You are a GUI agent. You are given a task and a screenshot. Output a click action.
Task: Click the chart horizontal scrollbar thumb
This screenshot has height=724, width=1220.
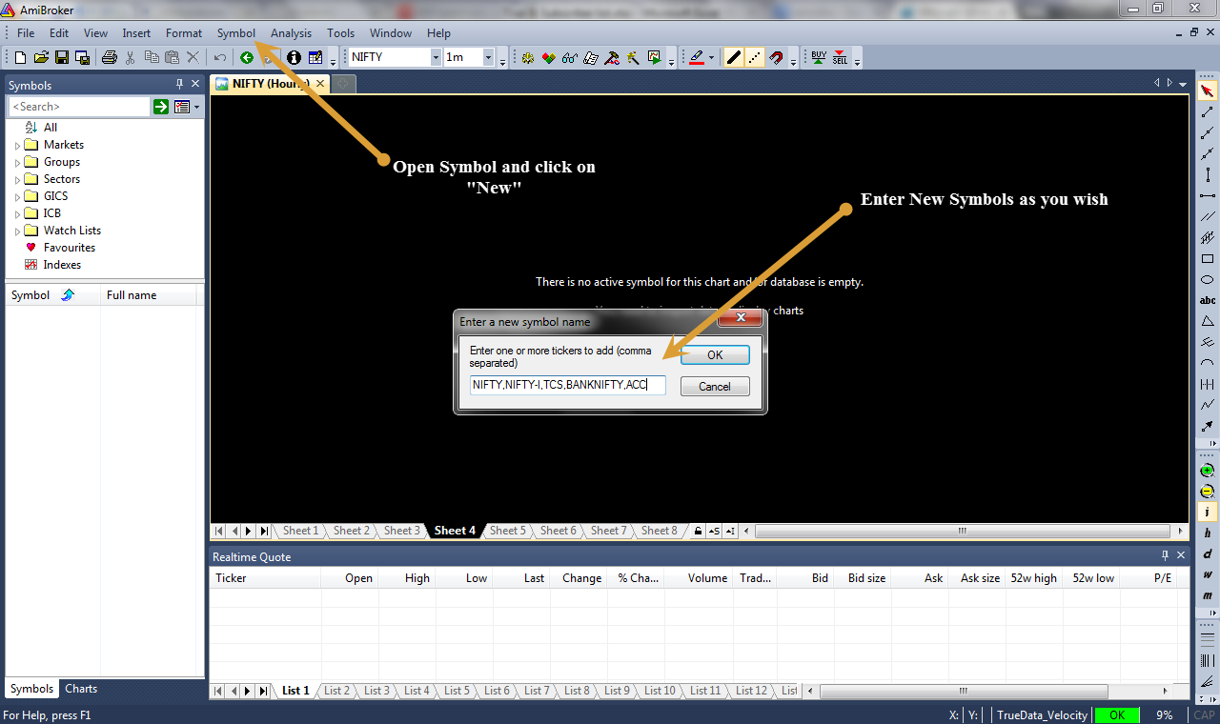pos(963,531)
